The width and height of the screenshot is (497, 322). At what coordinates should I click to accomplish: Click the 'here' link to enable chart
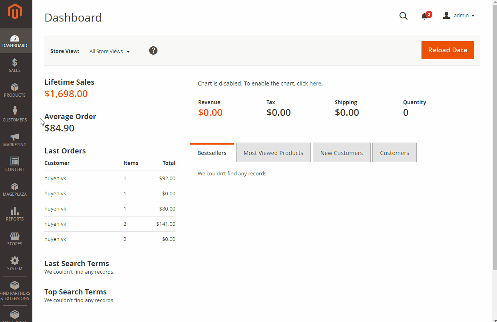pyautogui.click(x=315, y=83)
